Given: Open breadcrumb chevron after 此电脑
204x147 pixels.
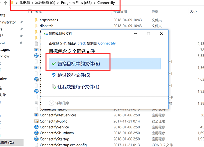Looking at the screenshot, I should (x=33, y=3).
